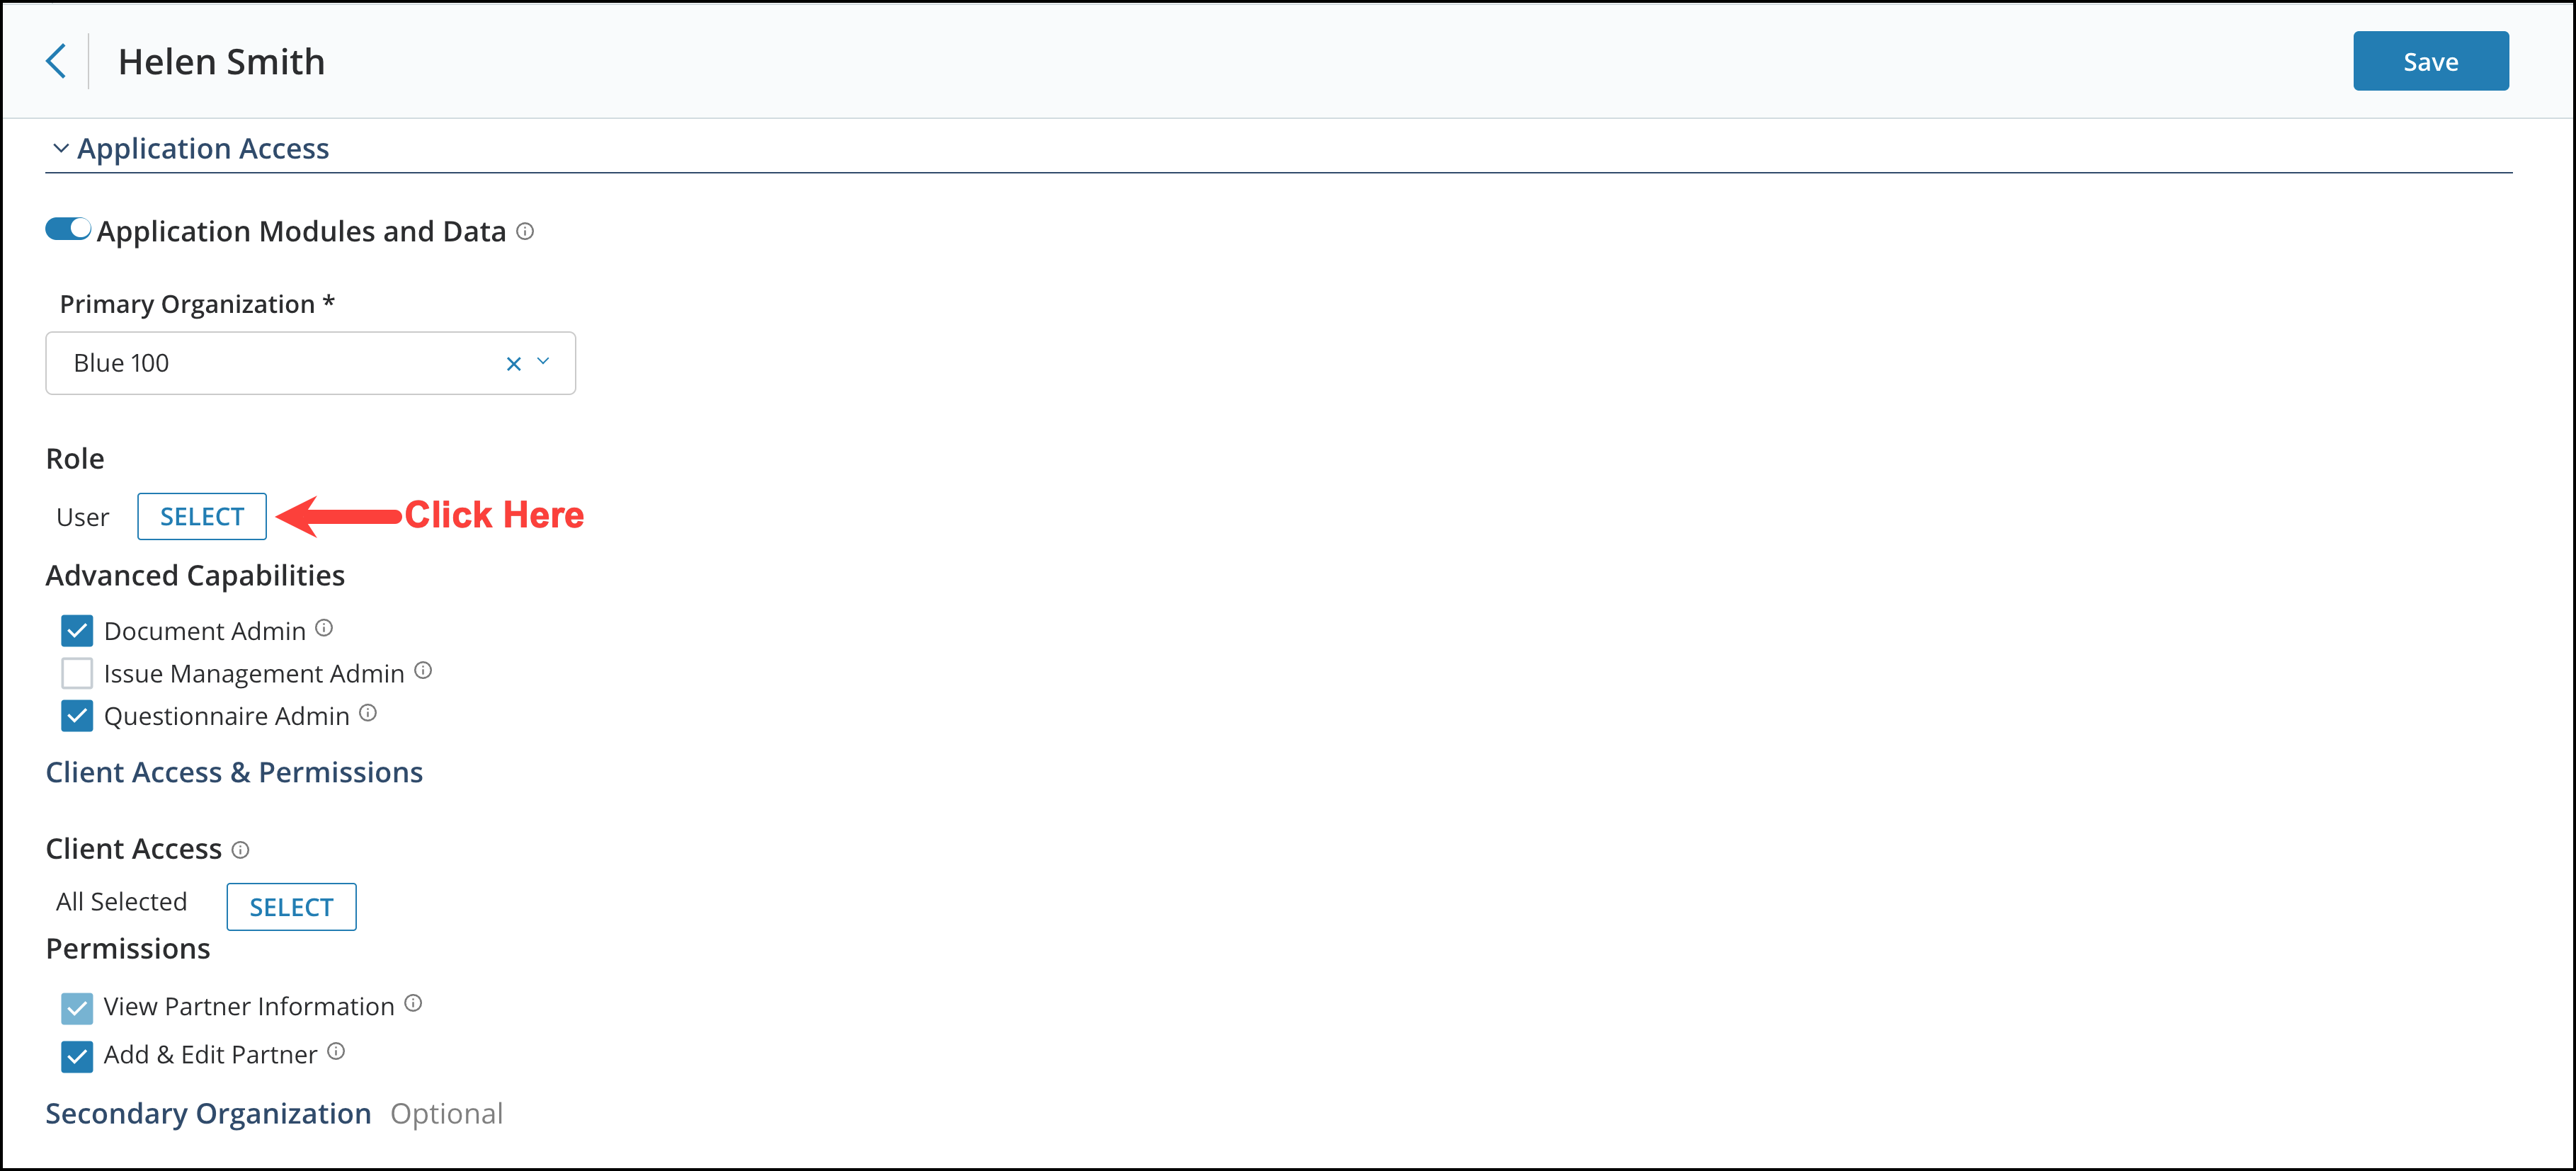Click SELECT button next to User role
2576x1171 pixels.
[202, 516]
